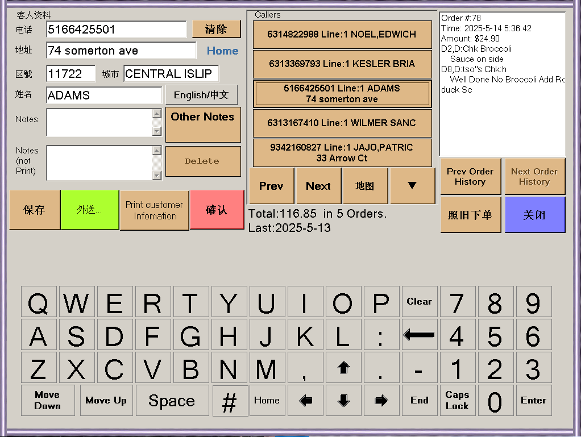The image size is (581, 437).
Task: Open the 地图 map button
Action: tap(365, 186)
